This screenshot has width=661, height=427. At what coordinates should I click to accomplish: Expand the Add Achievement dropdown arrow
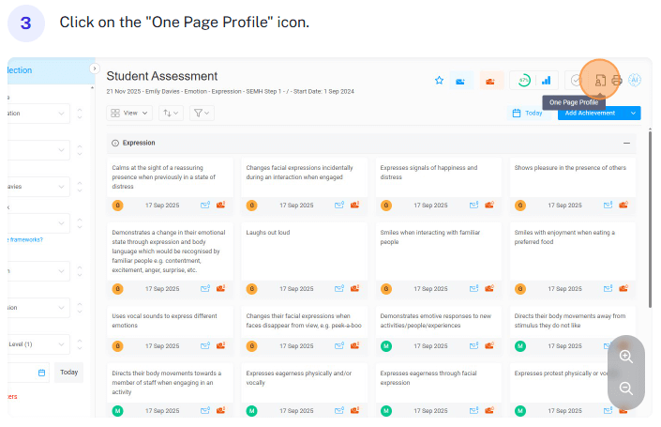[x=634, y=113]
